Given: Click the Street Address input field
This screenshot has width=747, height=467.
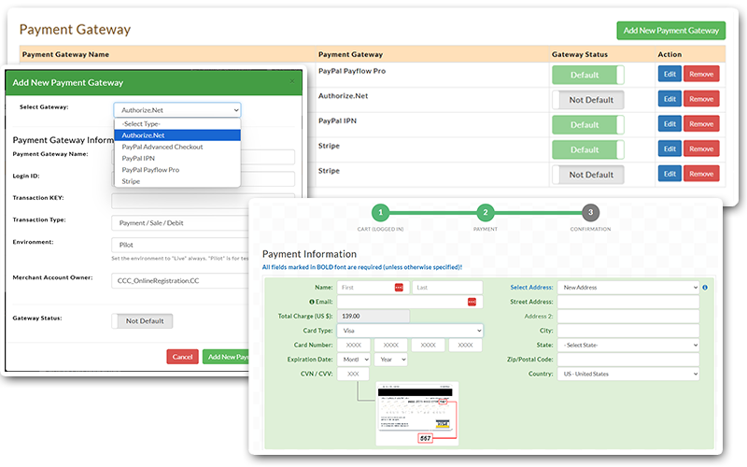Looking at the screenshot, I should pyautogui.click(x=628, y=302).
